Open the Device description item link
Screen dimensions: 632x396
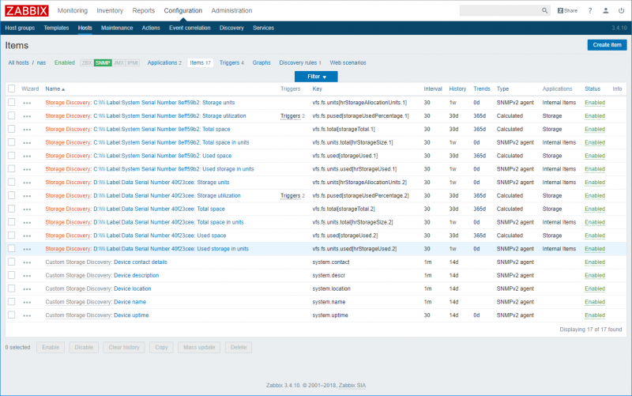136,275
